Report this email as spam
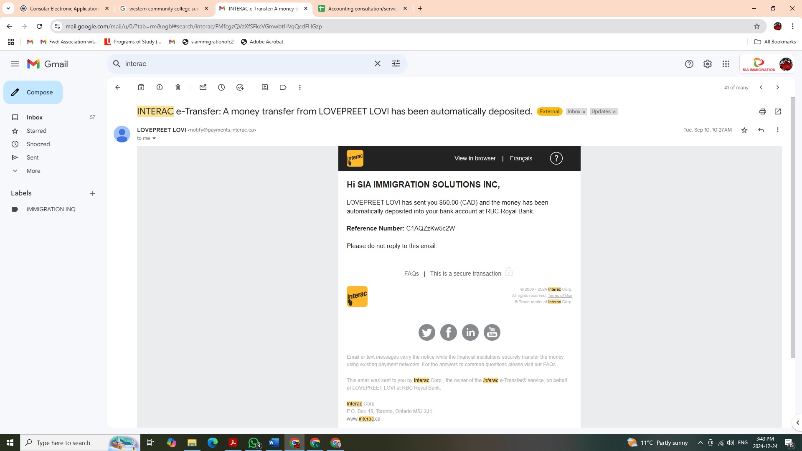The width and height of the screenshot is (802, 451). point(160,87)
